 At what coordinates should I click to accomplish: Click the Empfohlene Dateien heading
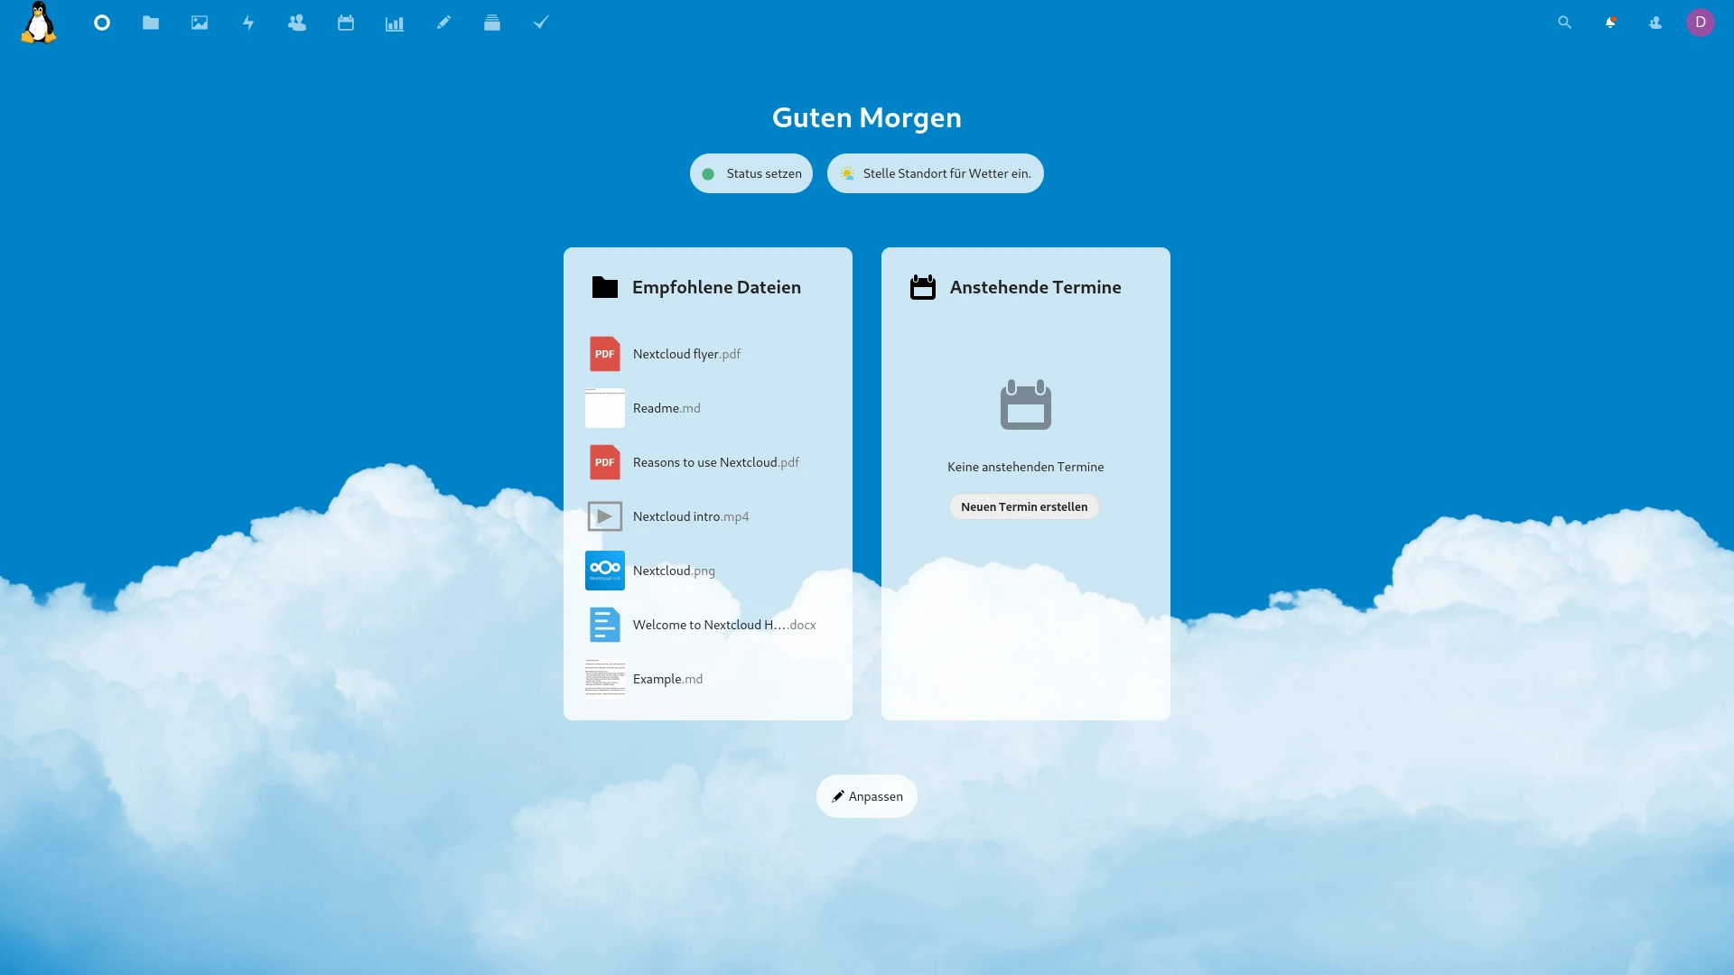click(716, 287)
